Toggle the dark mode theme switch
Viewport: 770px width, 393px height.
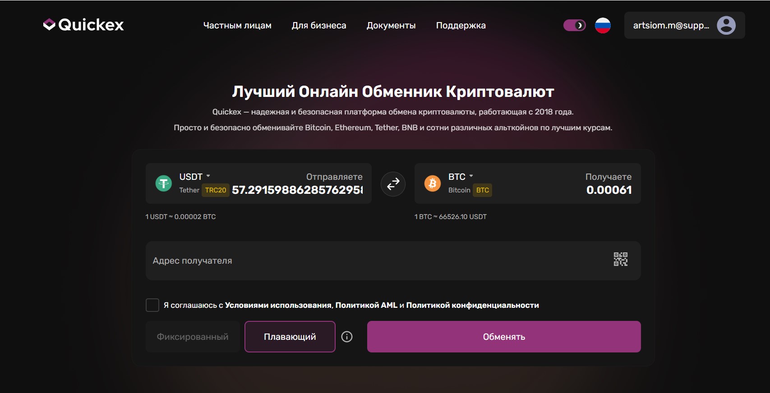[574, 25]
